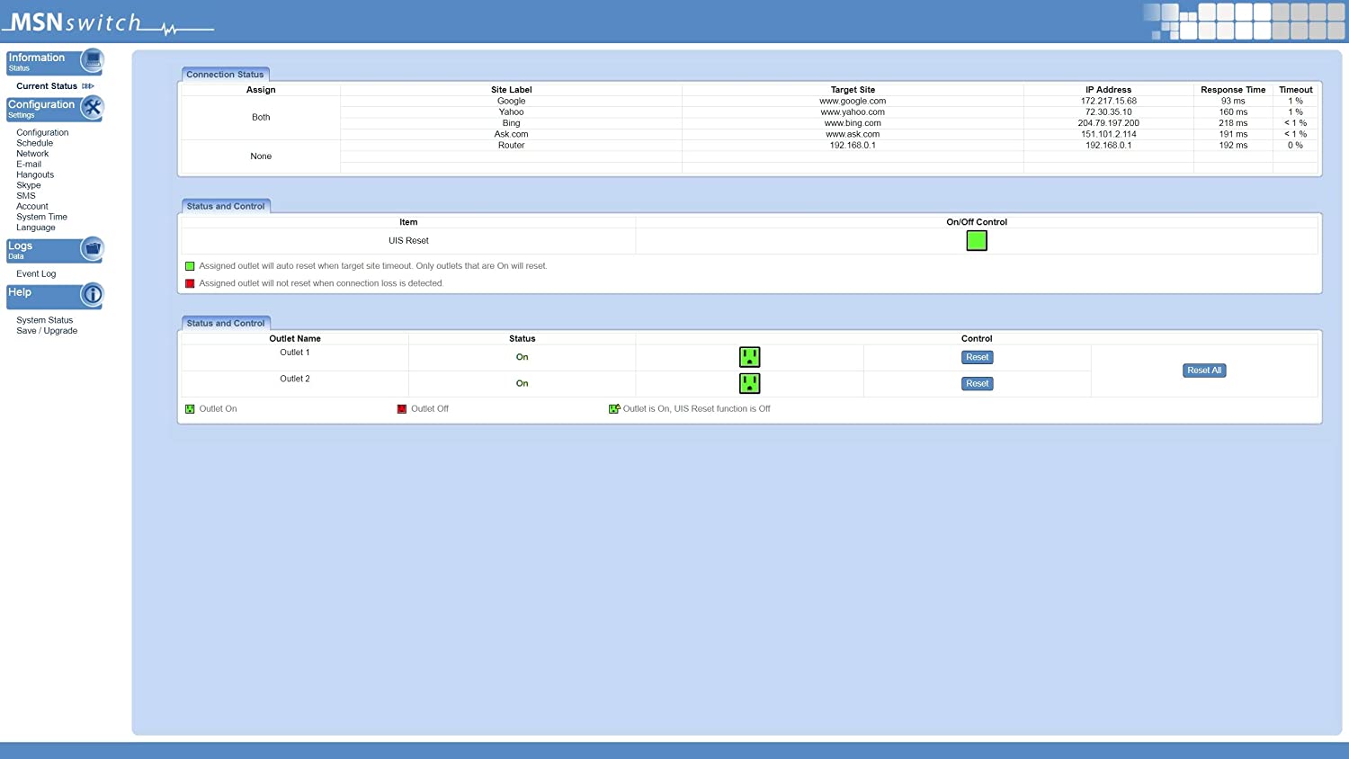Open the Language settings link

[36, 228]
